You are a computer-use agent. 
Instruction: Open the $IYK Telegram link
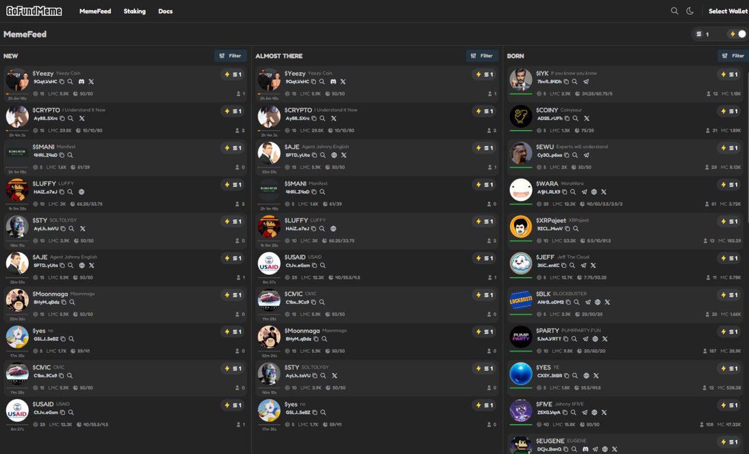[585, 82]
